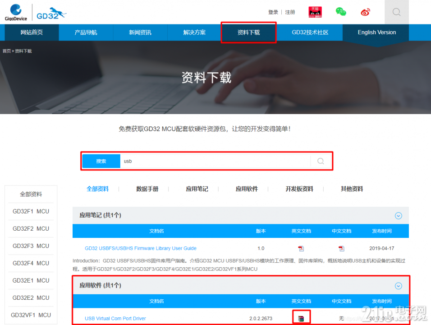The height and width of the screenshot is (325, 431).
Task: Open 解决方案 navigation item
Action: 194,32
